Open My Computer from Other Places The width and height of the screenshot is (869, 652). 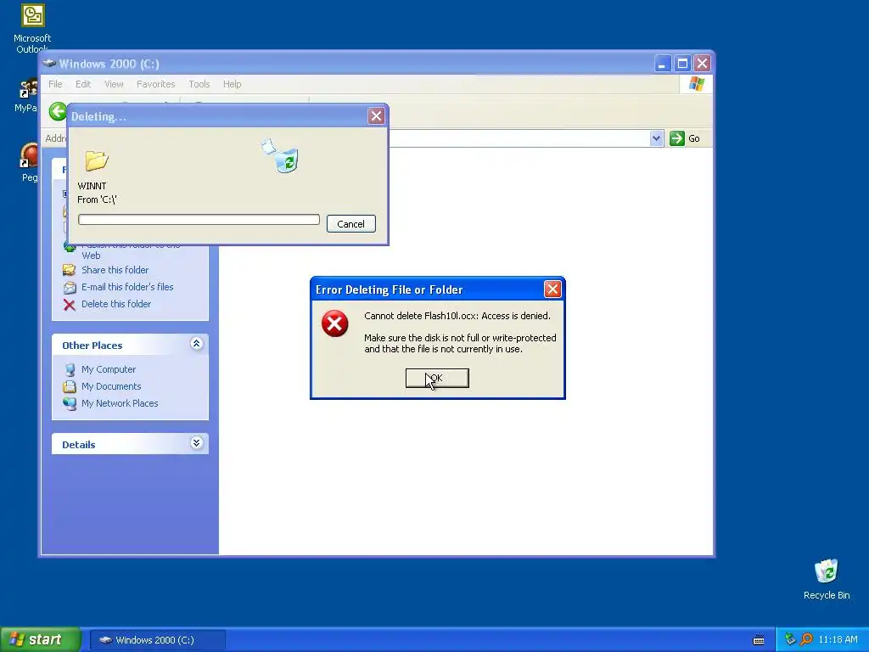(109, 369)
